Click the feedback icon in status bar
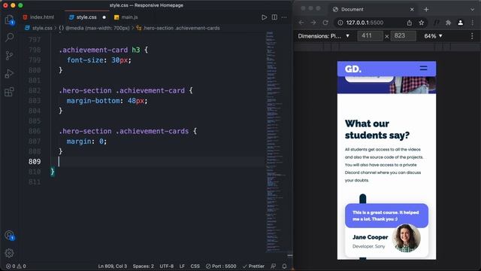Viewport: 481px width, 271px height. point(274,266)
